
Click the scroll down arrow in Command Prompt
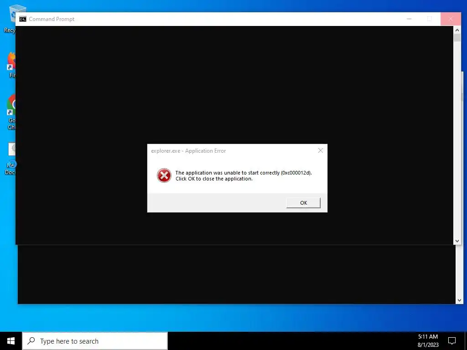click(x=457, y=241)
